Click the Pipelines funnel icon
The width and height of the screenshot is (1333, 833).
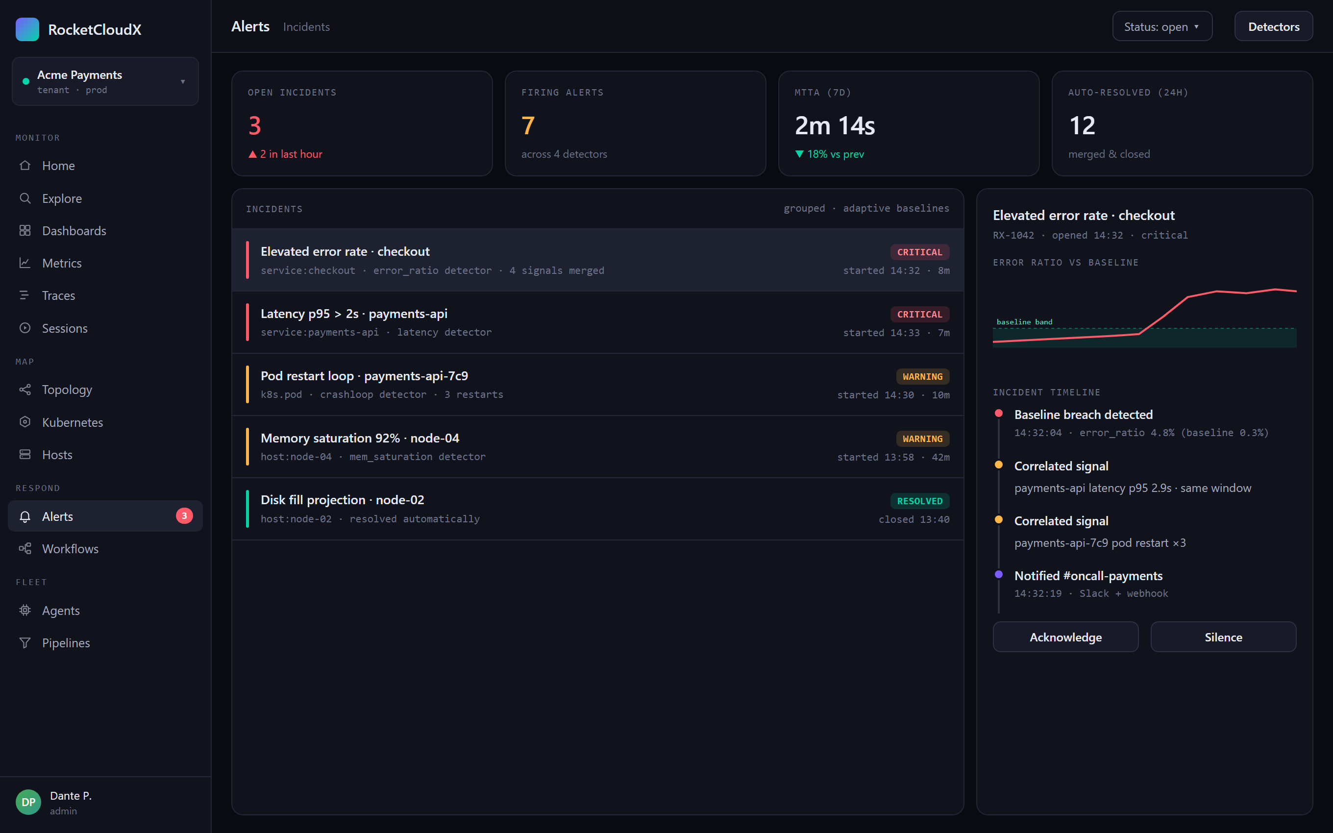click(25, 643)
